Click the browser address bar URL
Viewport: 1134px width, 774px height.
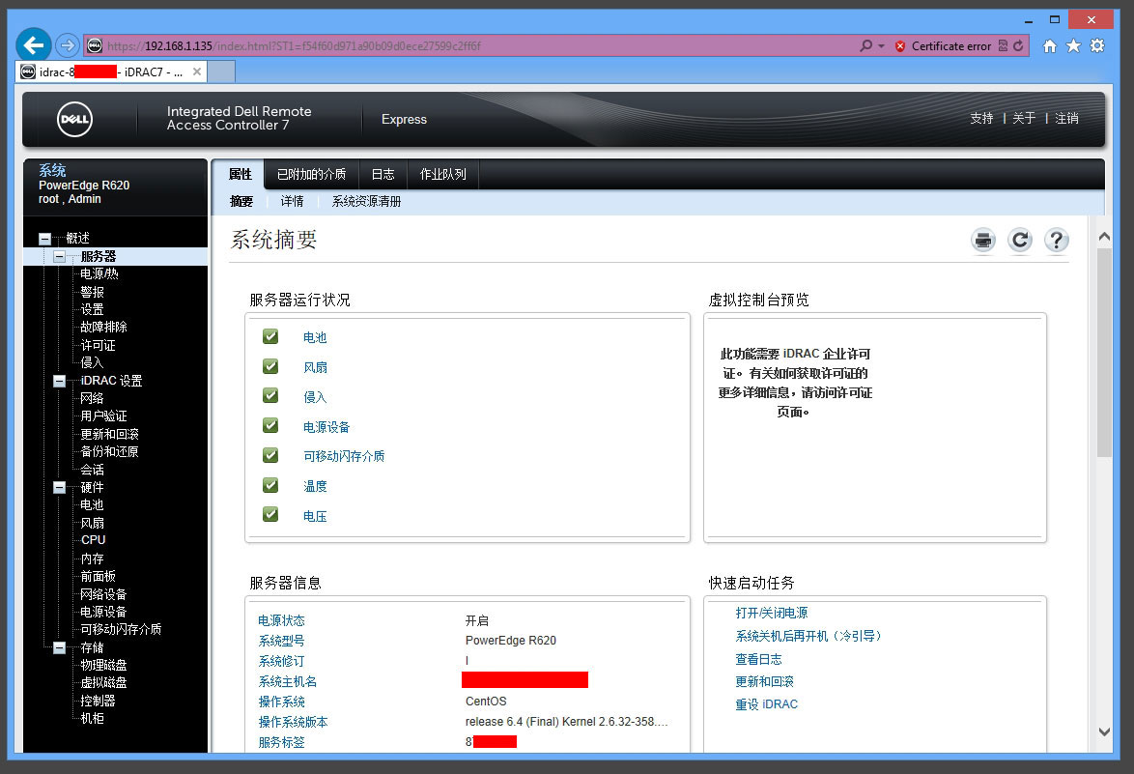295,46
